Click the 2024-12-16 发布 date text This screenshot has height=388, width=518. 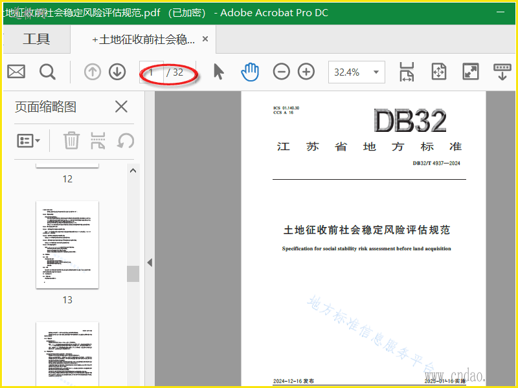coord(293,381)
